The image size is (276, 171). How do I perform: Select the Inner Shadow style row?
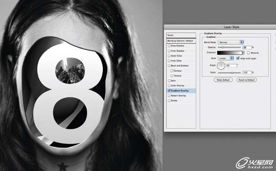coord(181,51)
